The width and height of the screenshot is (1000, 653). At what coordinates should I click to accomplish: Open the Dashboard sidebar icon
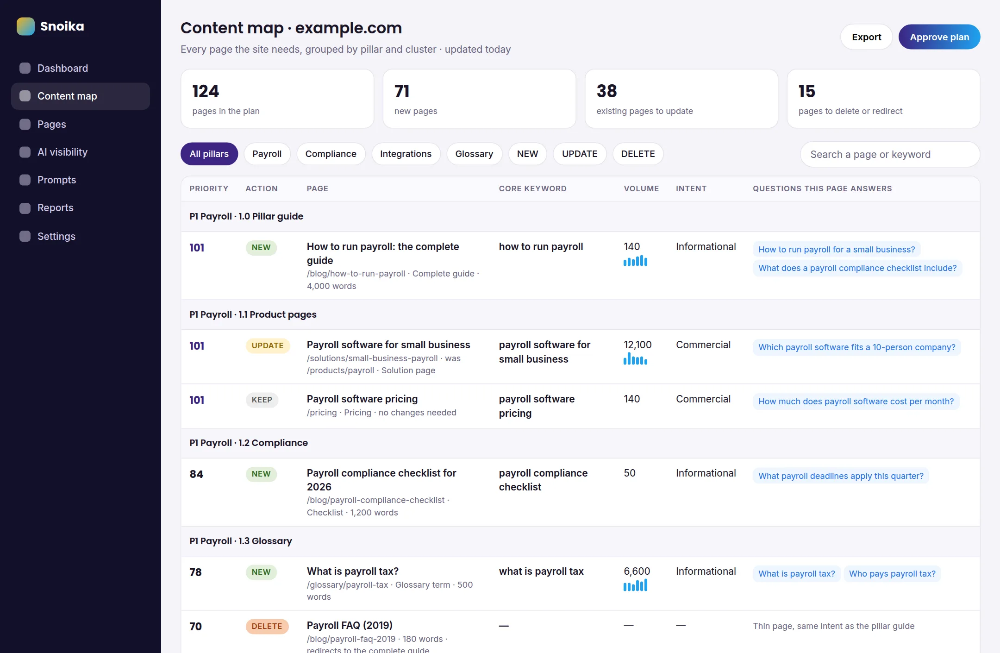[x=25, y=68]
